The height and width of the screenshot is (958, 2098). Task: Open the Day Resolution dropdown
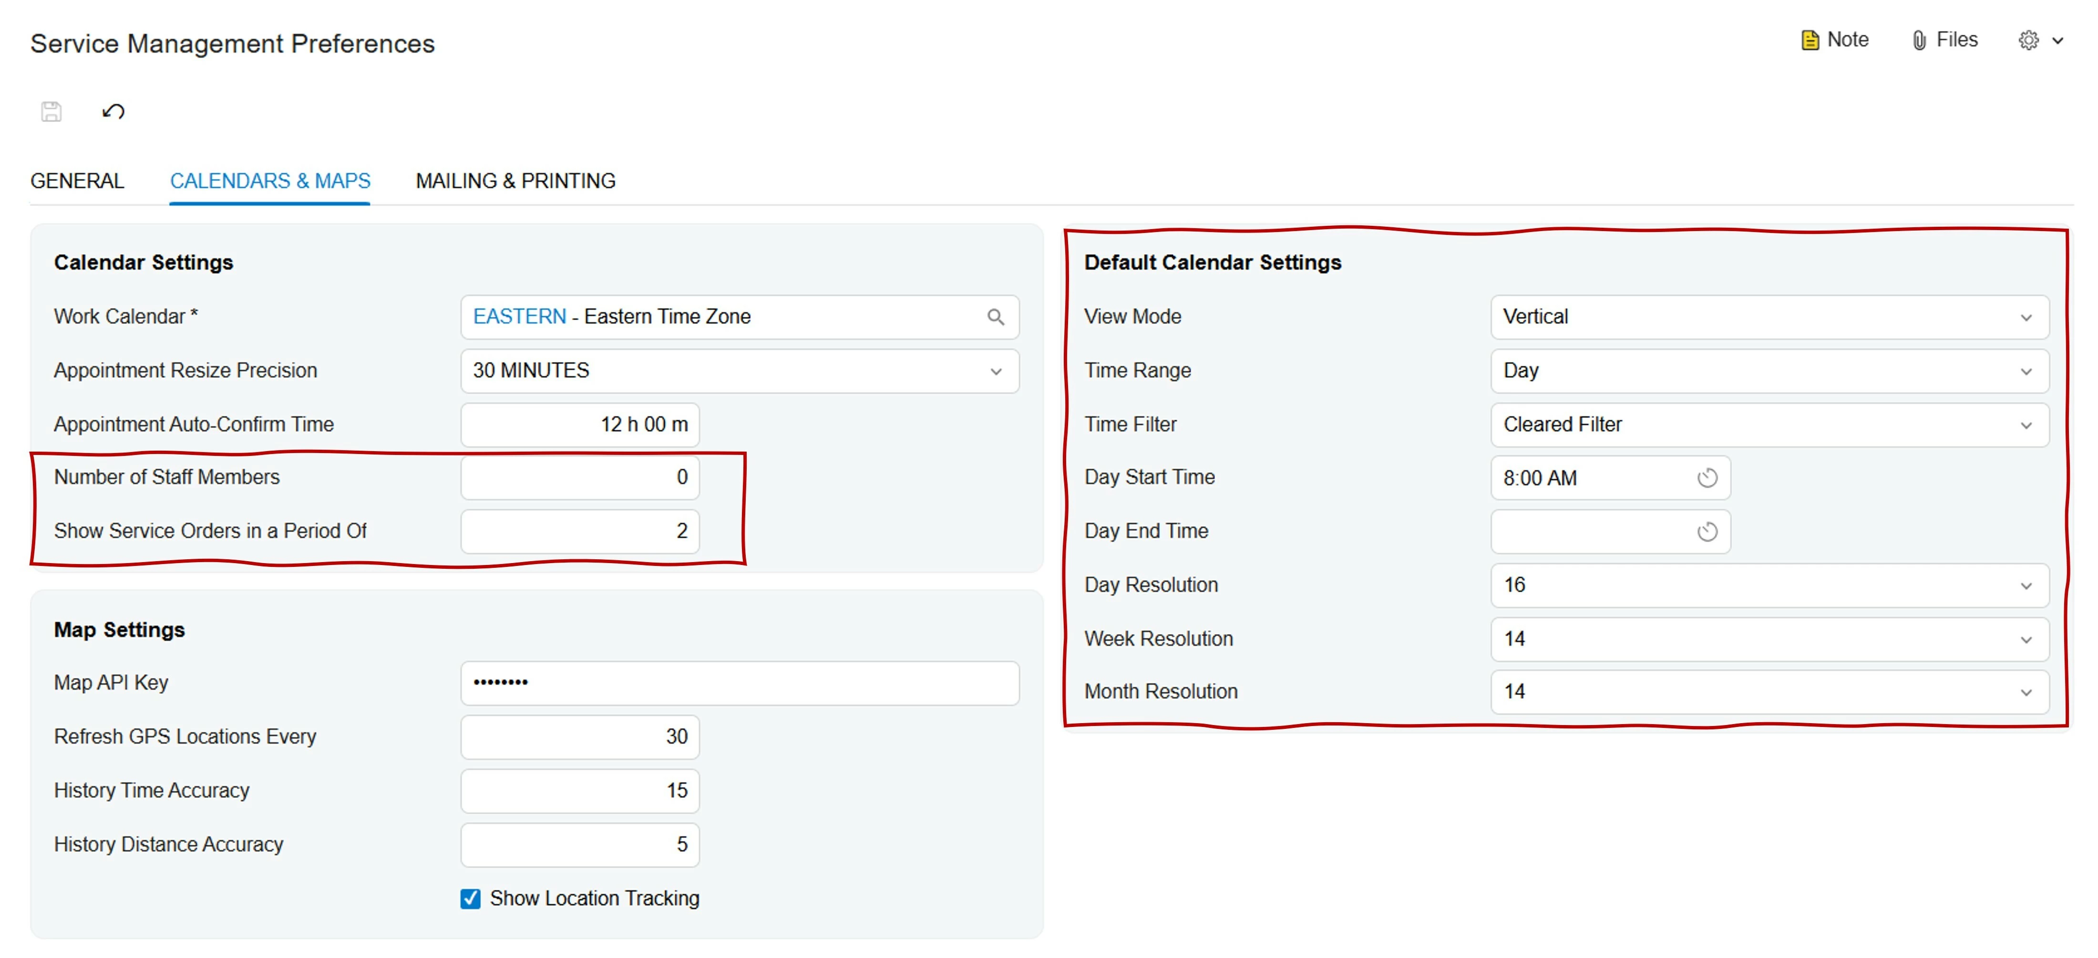click(2026, 586)
